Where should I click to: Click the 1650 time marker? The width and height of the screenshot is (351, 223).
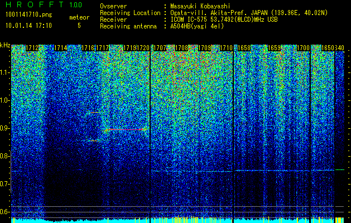(x=328, y=48)
